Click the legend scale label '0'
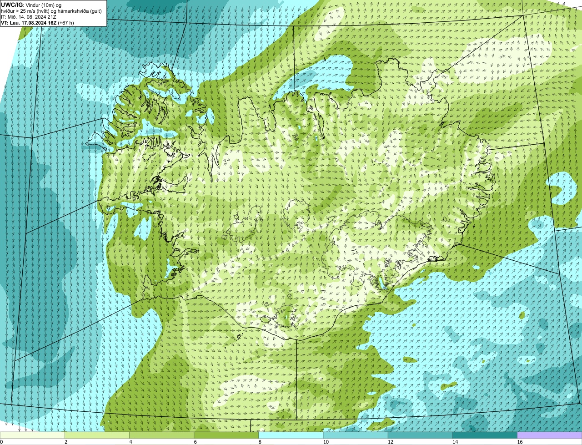The height and width of the screenshot is (445, 582). pyautogui.click(x=2, y=442)
